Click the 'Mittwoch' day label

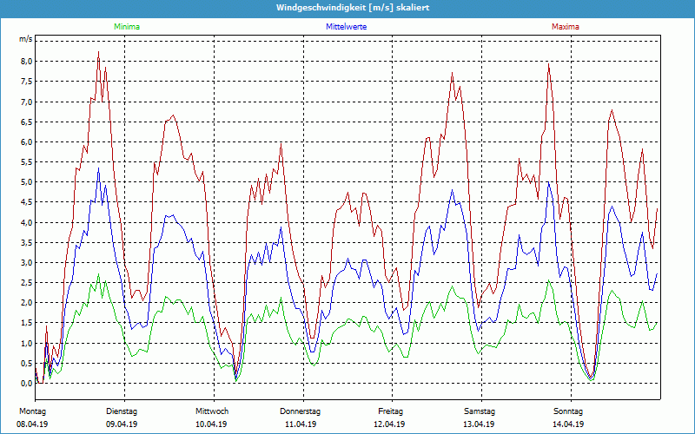212,411
